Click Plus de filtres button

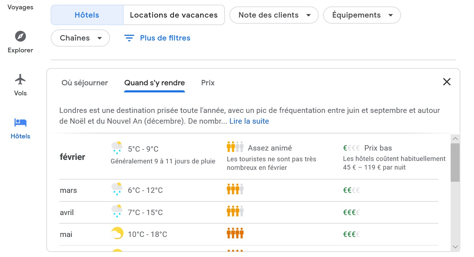(x=165, y=38)
